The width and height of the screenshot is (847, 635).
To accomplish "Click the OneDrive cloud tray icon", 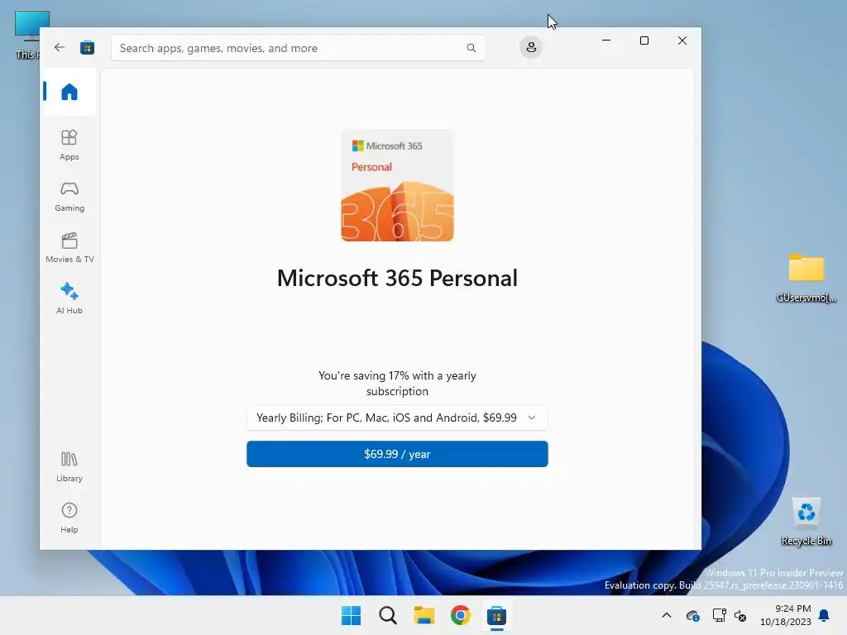I will tap(692, 615).
